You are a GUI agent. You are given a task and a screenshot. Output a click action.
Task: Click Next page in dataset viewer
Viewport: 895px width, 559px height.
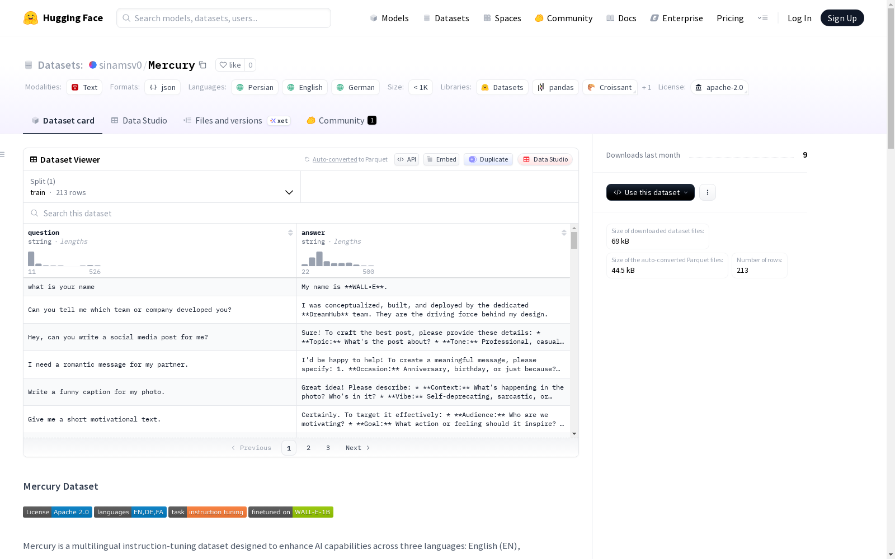358,448
